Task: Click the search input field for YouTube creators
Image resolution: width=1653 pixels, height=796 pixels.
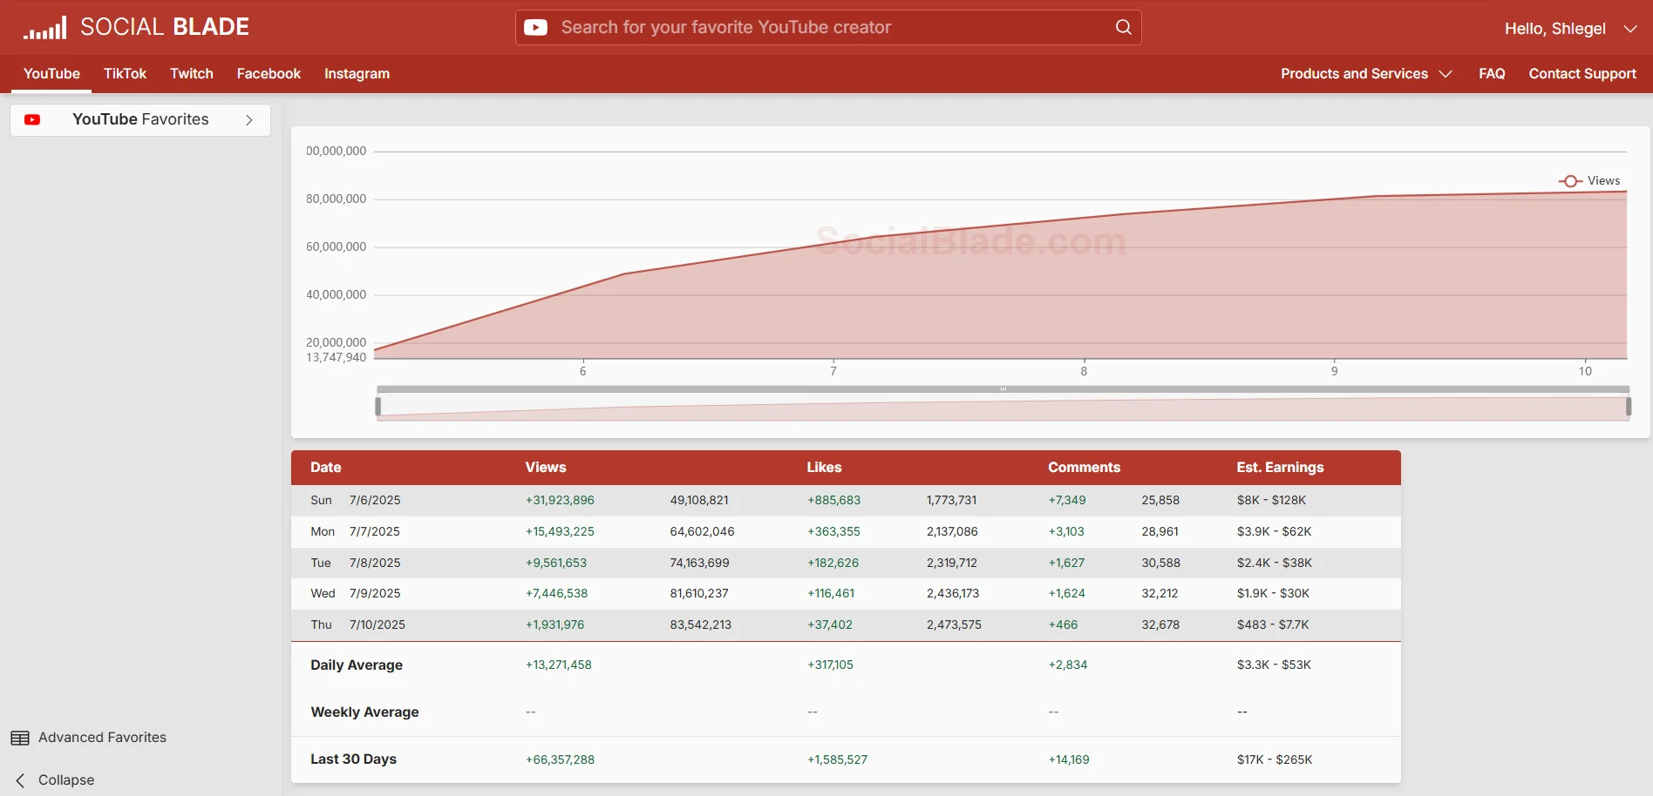Action: (785, 27)
